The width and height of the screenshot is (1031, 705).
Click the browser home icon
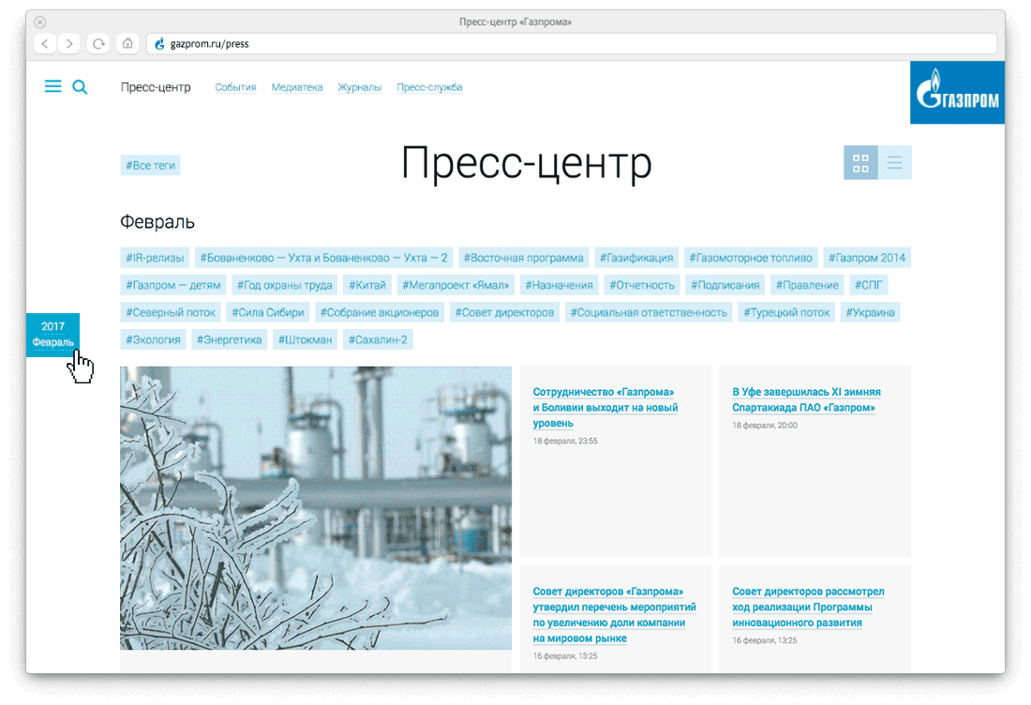click(127, 43)
